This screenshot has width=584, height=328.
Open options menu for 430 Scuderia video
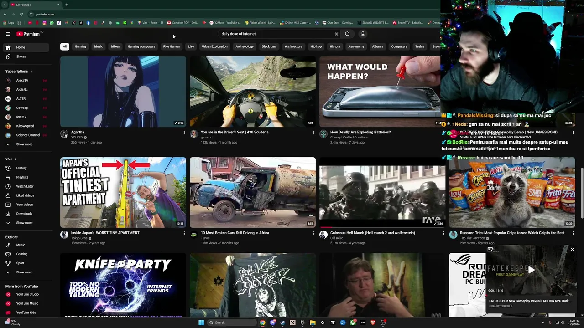pos(313,133)
